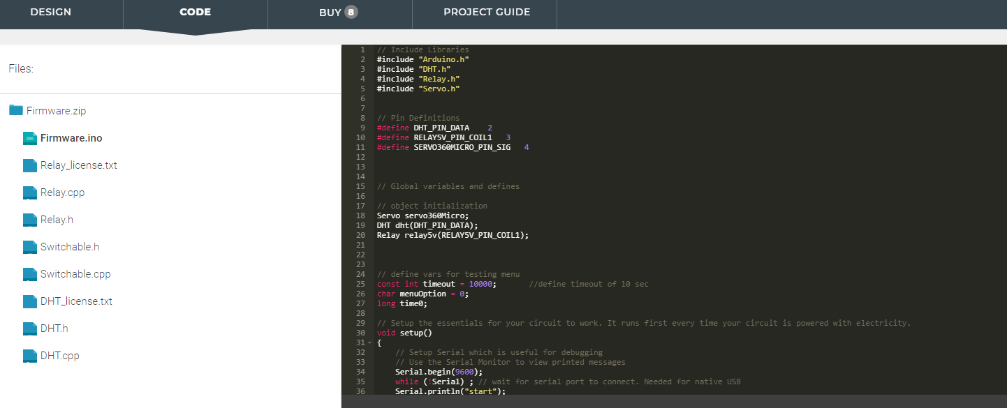Open the DHT.h file name
The width and height of the screenshot is (1007, 408).
54,328
